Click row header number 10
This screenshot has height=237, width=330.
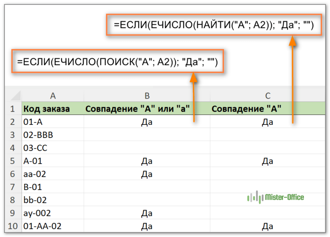(x=12, y=226)
